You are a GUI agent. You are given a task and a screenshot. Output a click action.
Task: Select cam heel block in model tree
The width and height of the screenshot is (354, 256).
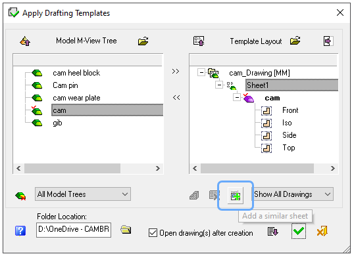point(76,73)
